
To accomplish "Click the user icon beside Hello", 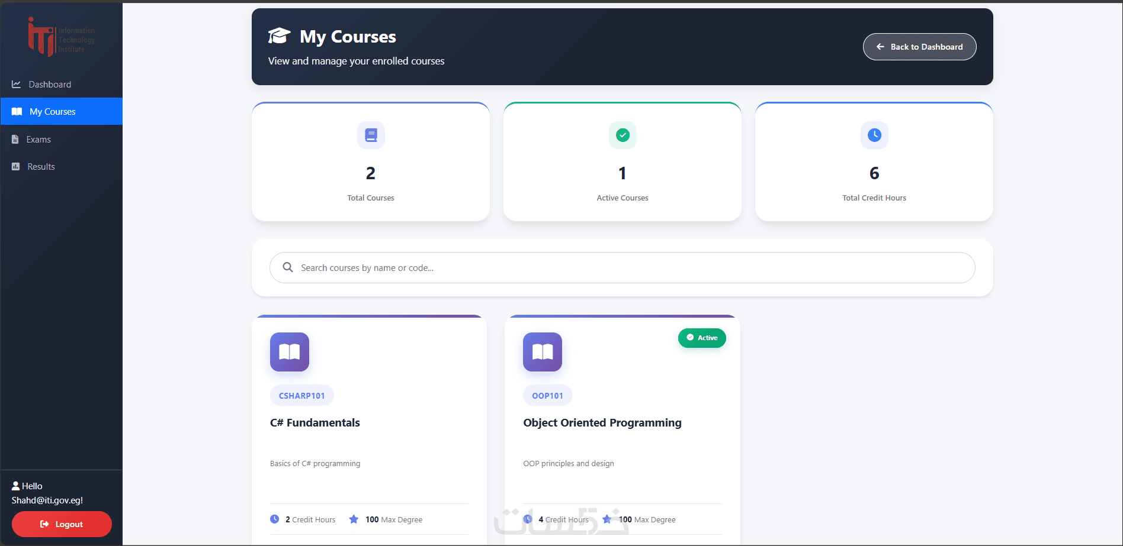I will tap(16, 486).
